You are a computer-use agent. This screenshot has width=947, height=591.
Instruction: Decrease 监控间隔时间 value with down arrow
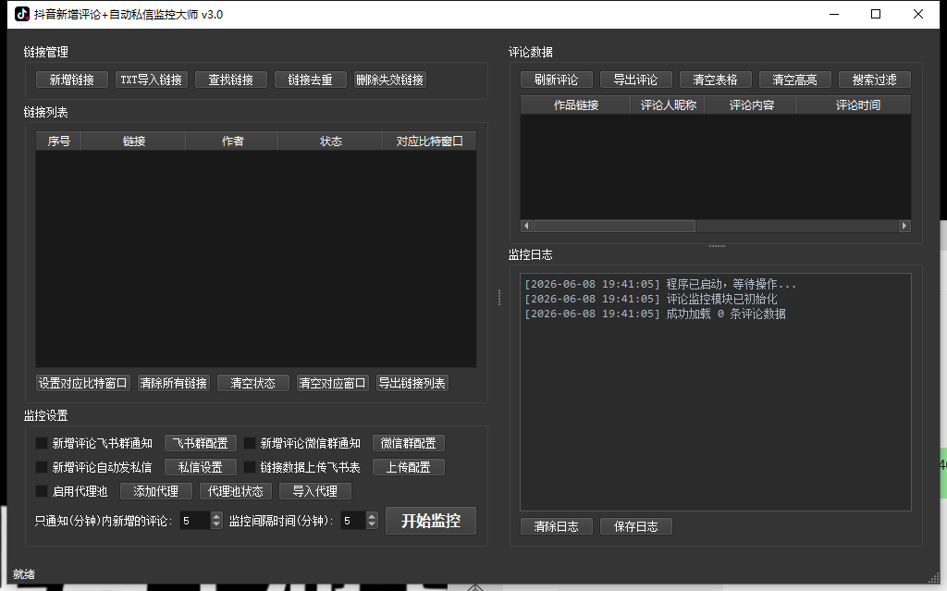click(372, 524)
